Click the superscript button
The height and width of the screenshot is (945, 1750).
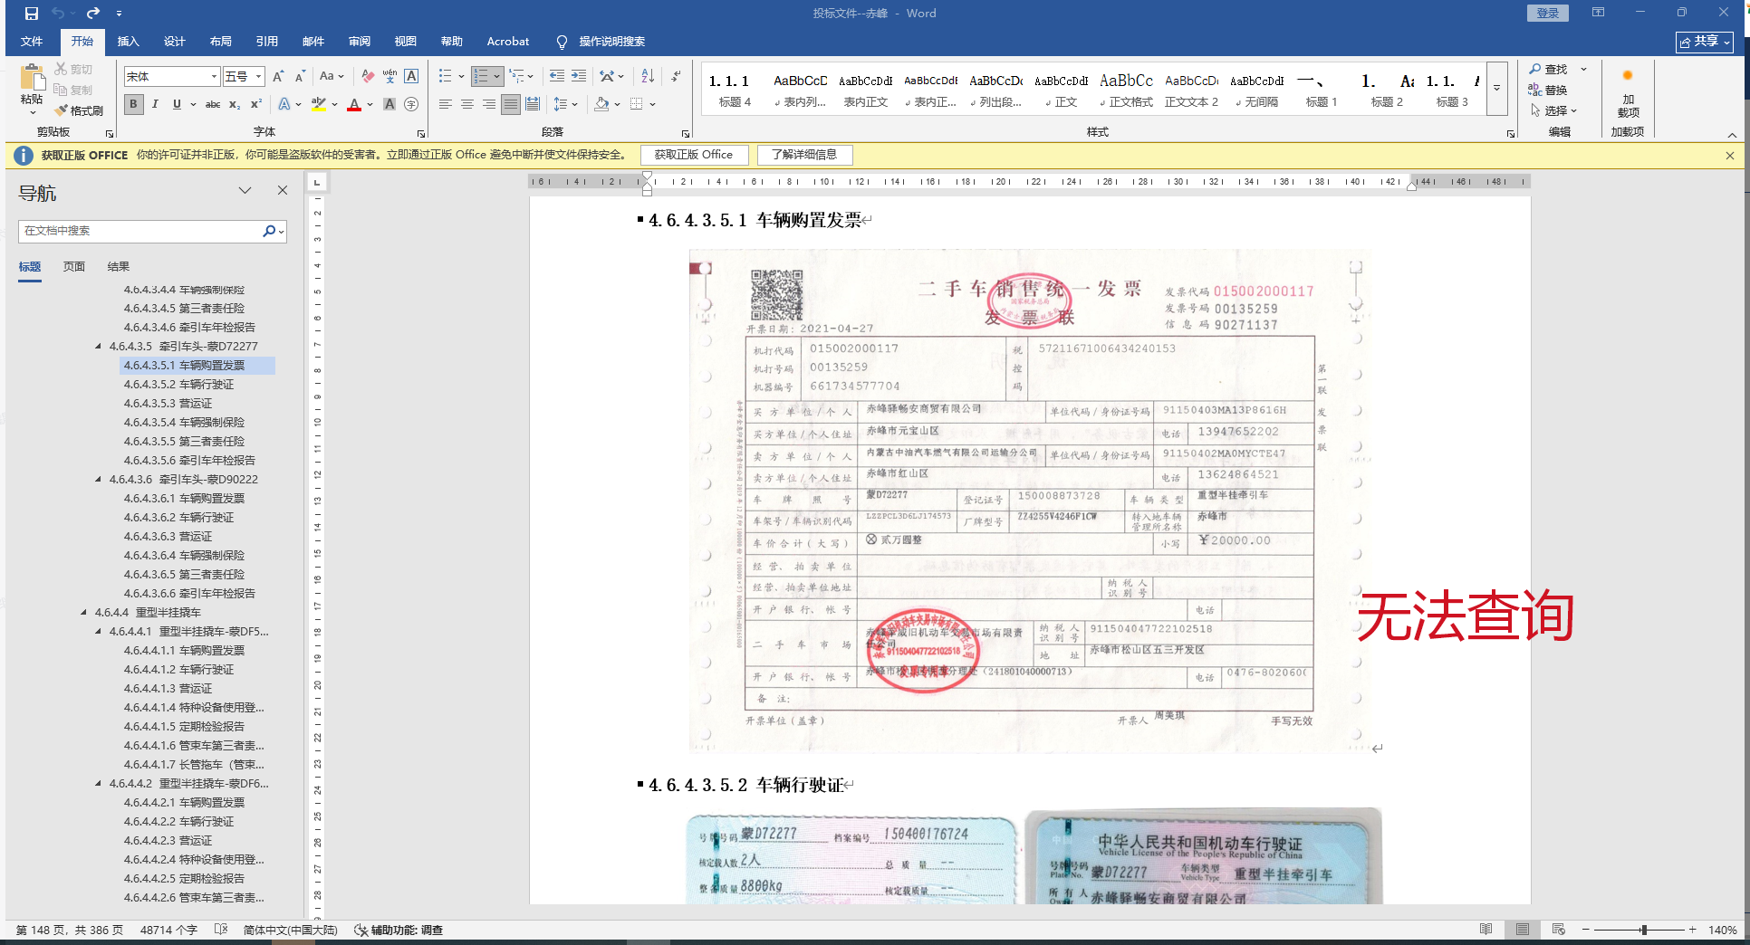pyautogui.click(x=256, y=104)
